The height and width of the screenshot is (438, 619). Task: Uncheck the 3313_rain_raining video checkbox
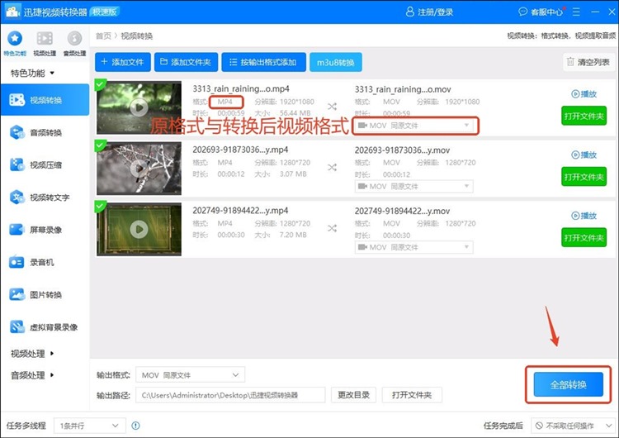point(100,84)
